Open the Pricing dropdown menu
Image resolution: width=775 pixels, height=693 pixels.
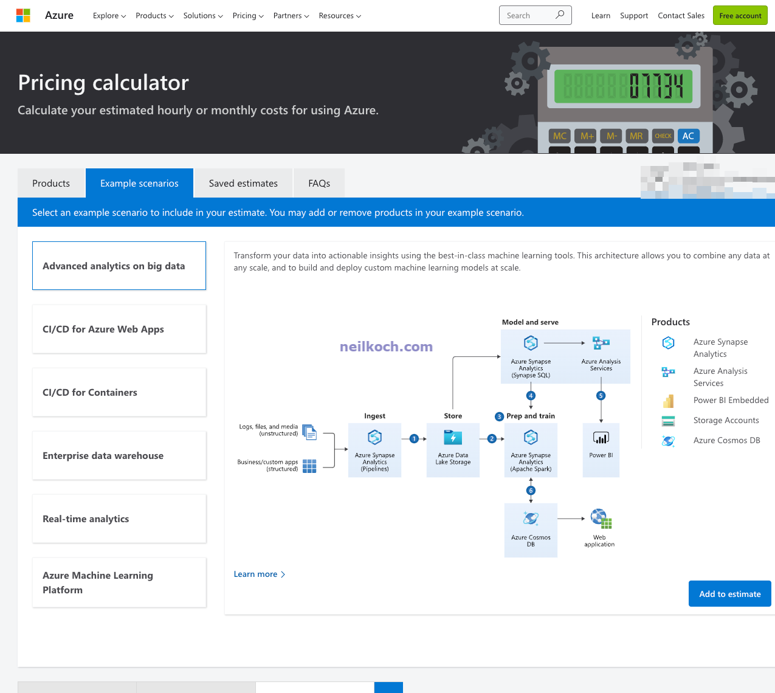(x=248, y=16)
